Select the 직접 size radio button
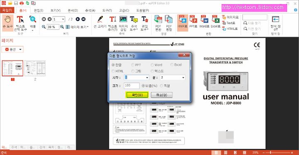299x155 pixels. tap(162, 86)
